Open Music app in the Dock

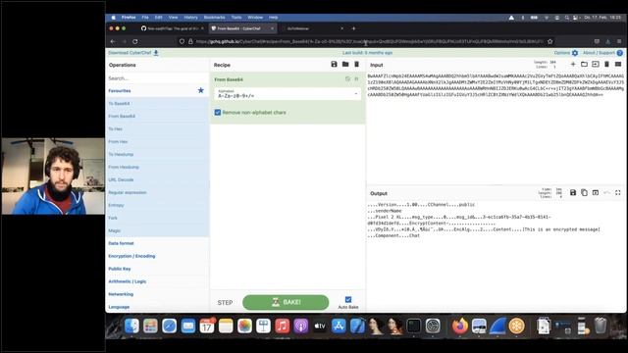click(x=283, y=326)
